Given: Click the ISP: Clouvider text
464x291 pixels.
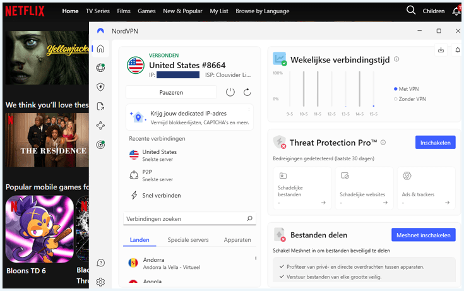Looking at the screenshot, I should point(228,75).
